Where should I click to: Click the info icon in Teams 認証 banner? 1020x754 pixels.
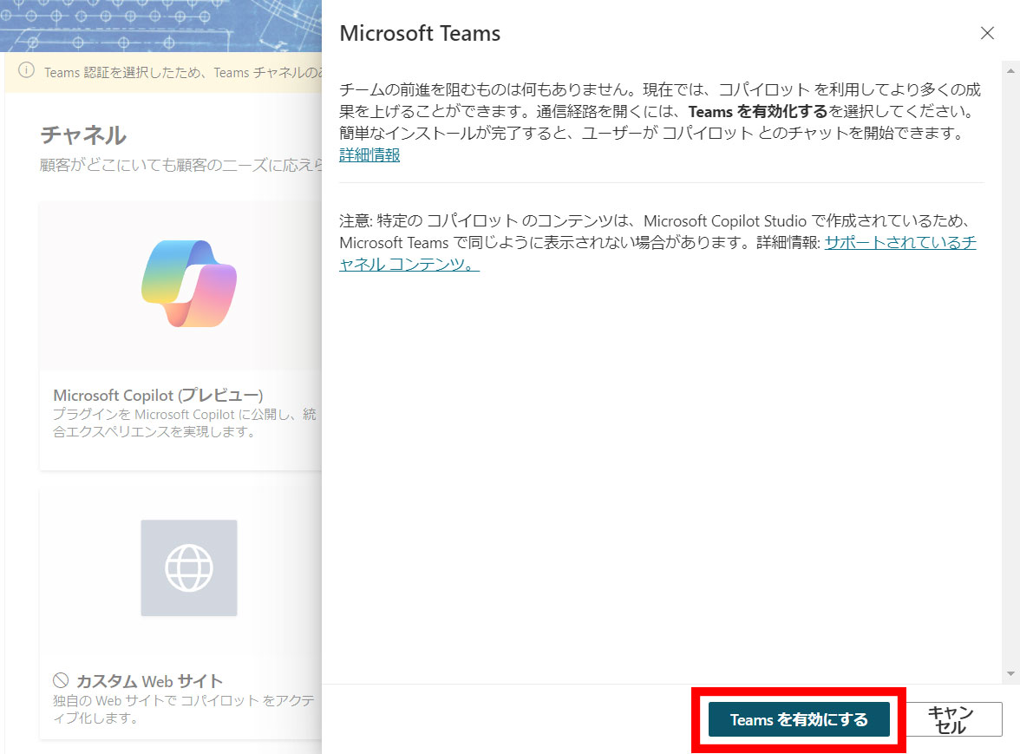point(26,70)
